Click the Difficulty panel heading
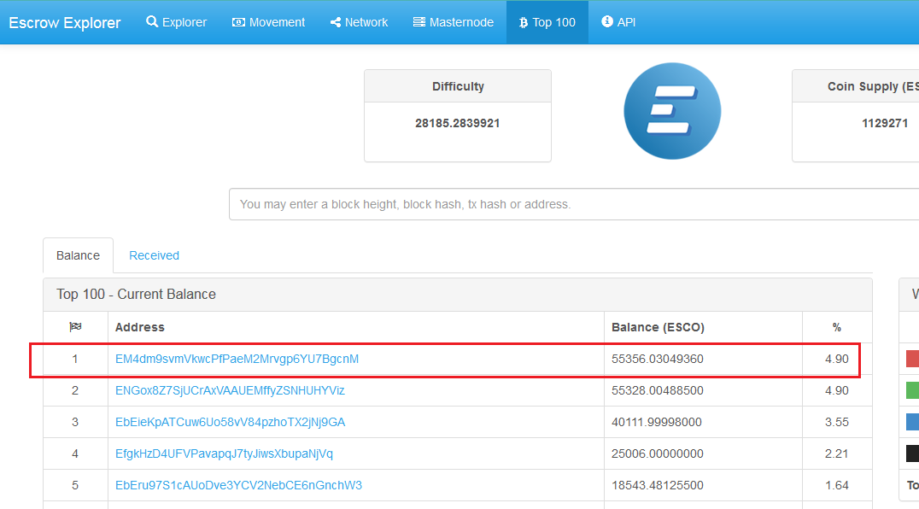 (458, 86)
